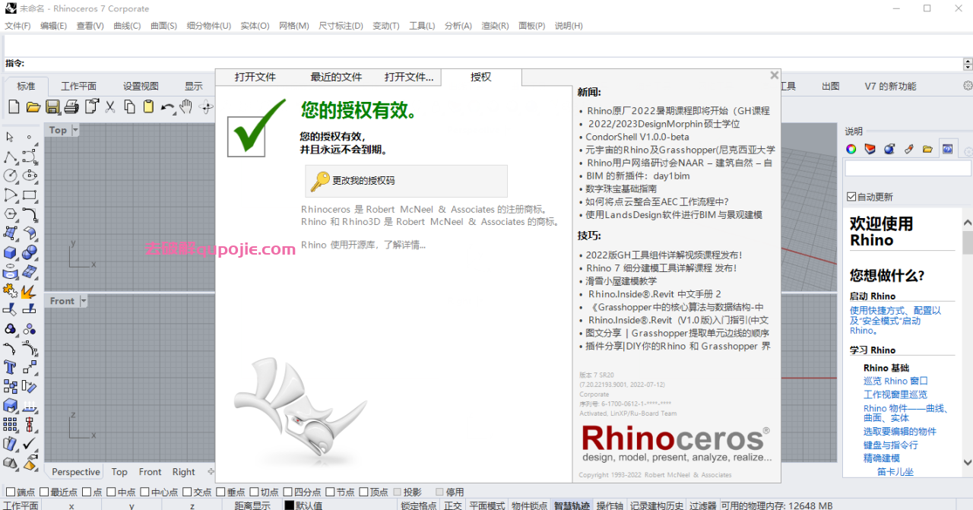This screenshot has width=973, height=510.
Task: Switch to the 最近的文件 tab
Action: [x=336, y=77]
